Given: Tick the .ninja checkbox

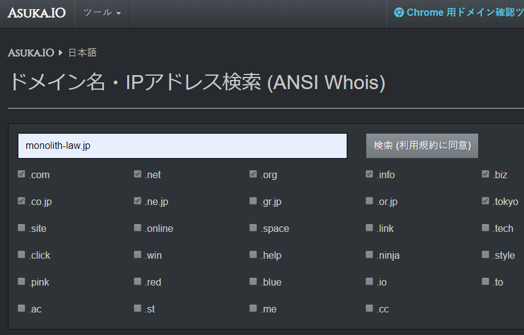Looking at the screenshot, I should [369, 254].
